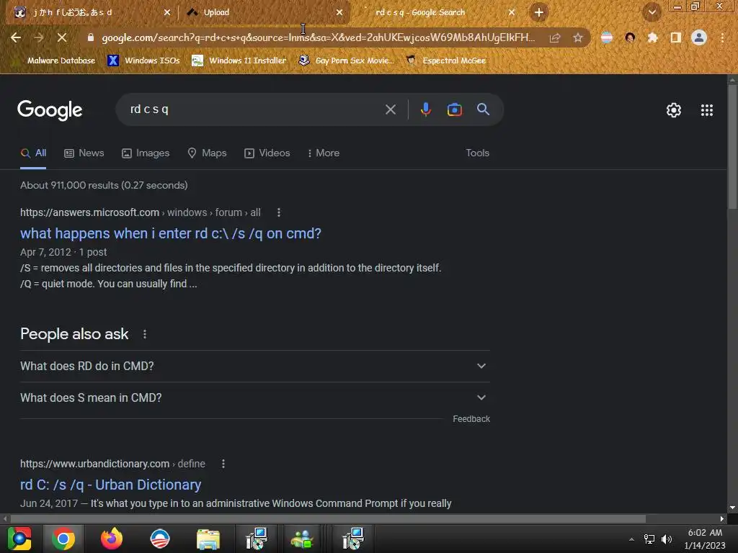Screen dimensions: 738x553
Task: Open Windows 11 Installer bookmark
Action: tap(239, 60)
